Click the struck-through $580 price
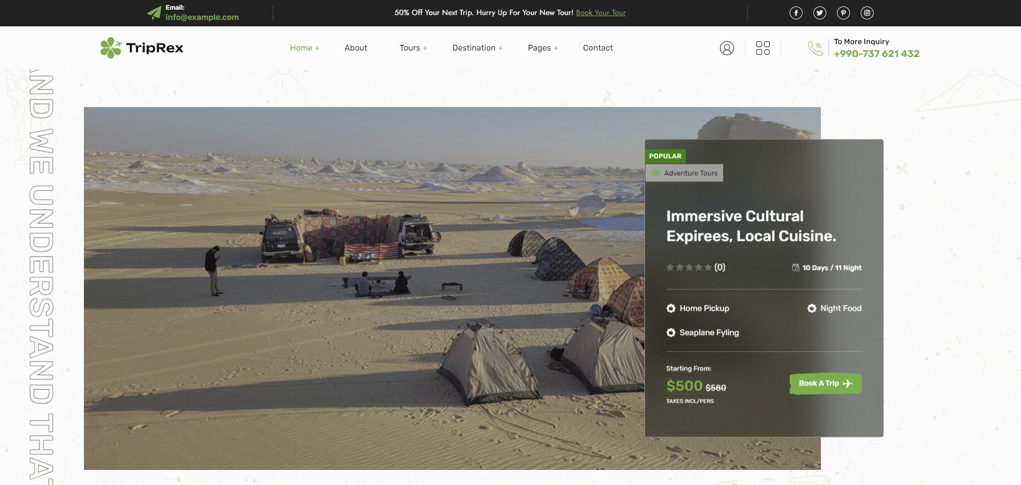 tap(715, 388)
